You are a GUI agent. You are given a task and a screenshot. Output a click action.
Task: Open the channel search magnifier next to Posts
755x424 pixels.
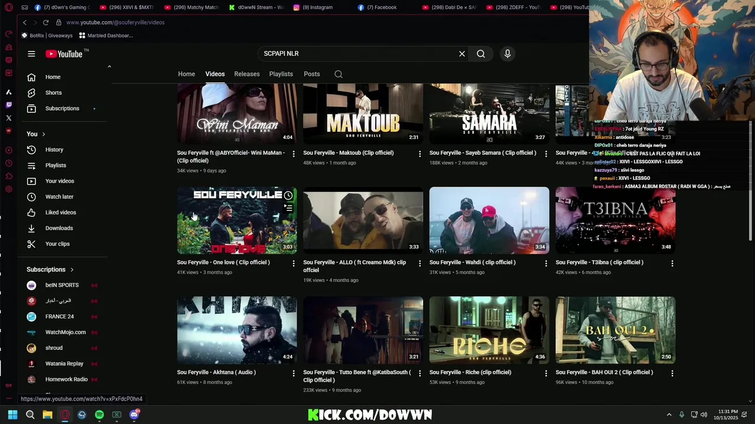pos(339,74)
